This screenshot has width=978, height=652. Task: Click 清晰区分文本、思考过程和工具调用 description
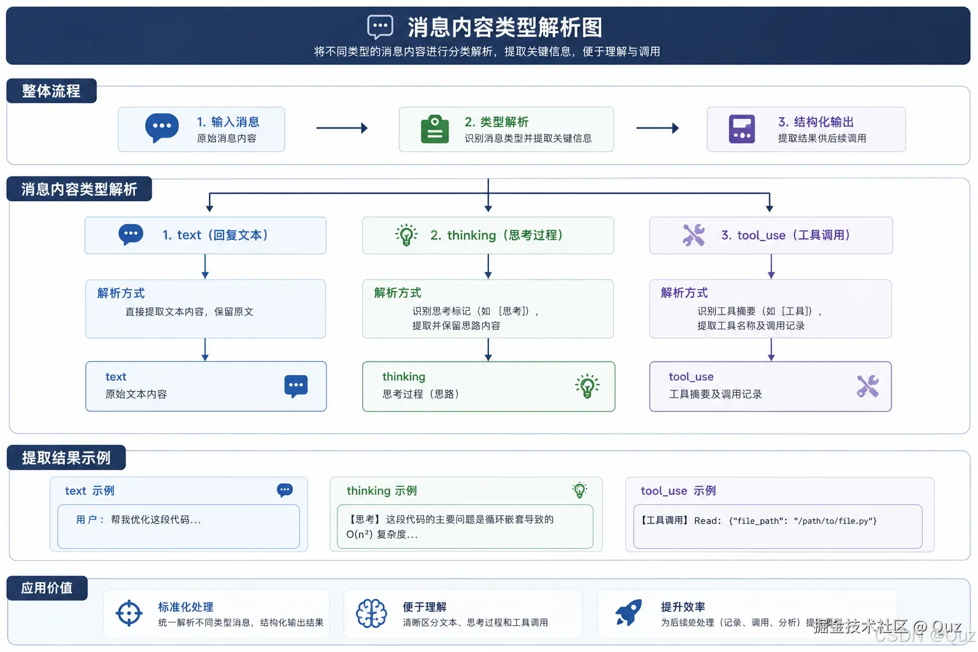pos(475,623)
